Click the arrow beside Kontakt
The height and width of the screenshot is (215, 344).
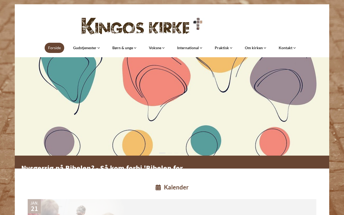pyautogui.click(x=295, y=48)
